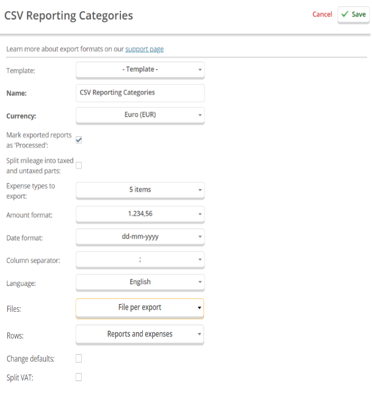The height and width of the screenshot is (395, 372).
Task: Click the Save button
Action: pos(353,14)
